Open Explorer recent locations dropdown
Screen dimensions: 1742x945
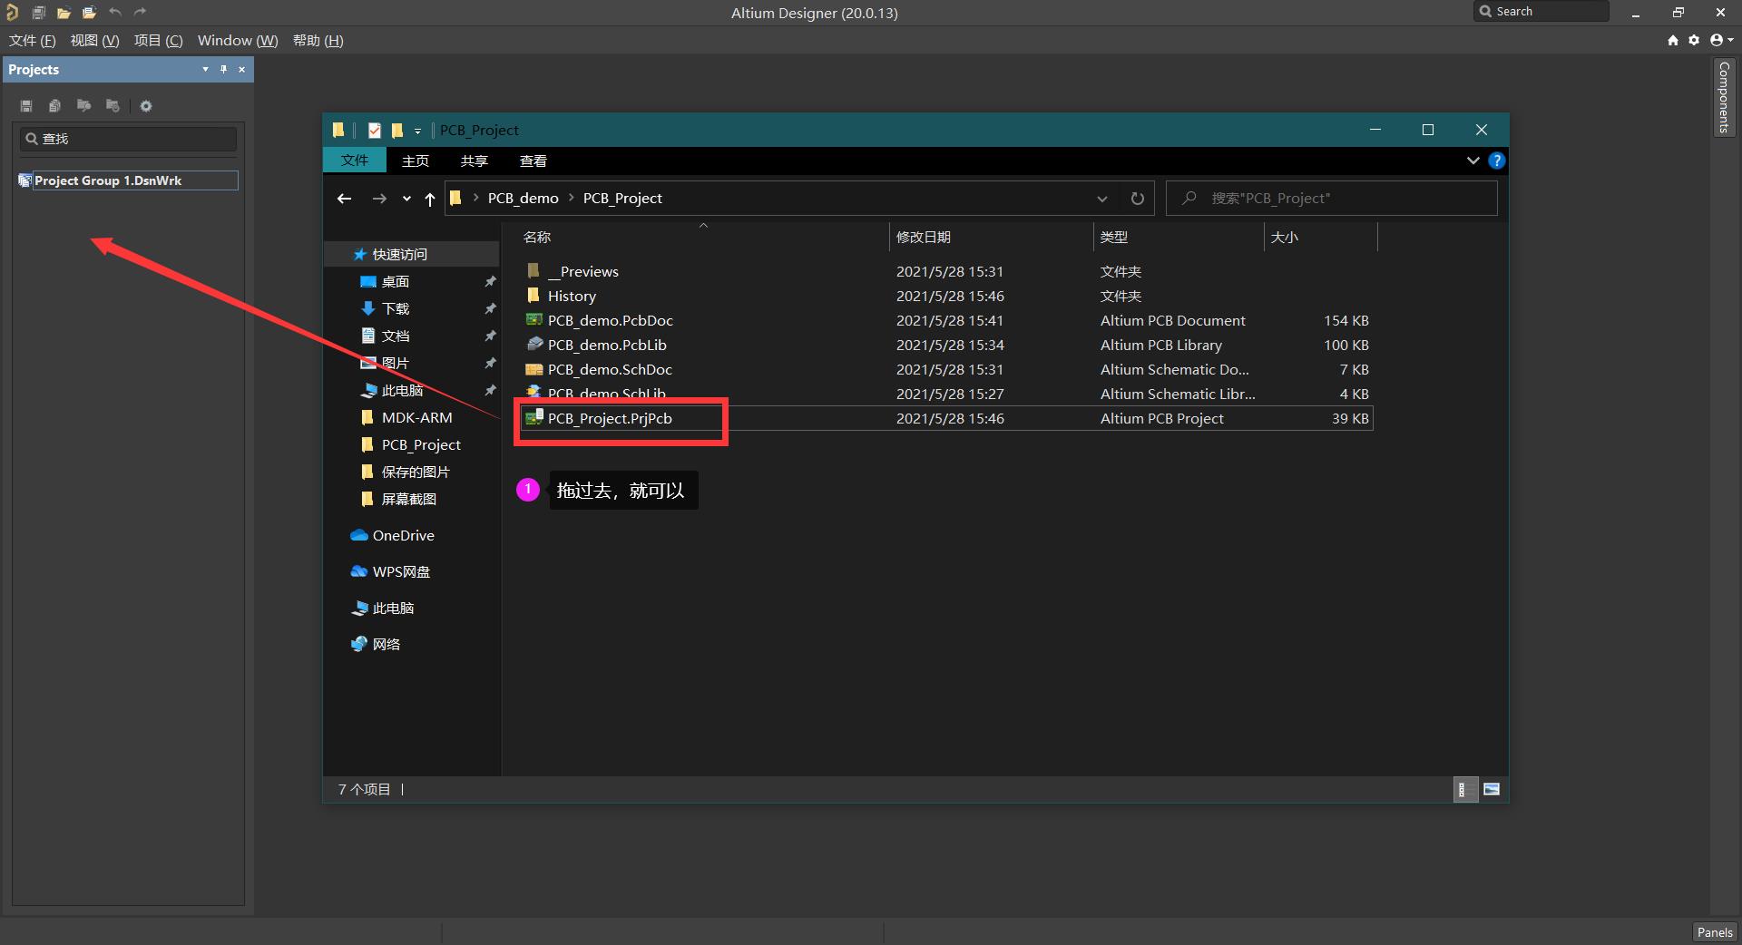(406, 199)
